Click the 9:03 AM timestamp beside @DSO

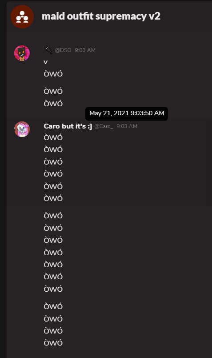tap(85, 50)
